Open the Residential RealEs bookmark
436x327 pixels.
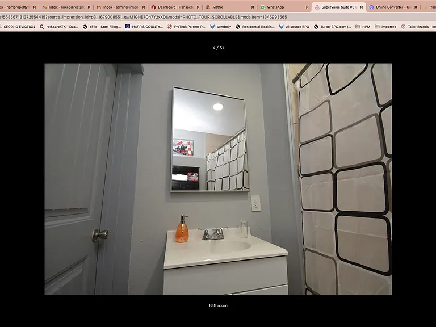tap(255, 27)
